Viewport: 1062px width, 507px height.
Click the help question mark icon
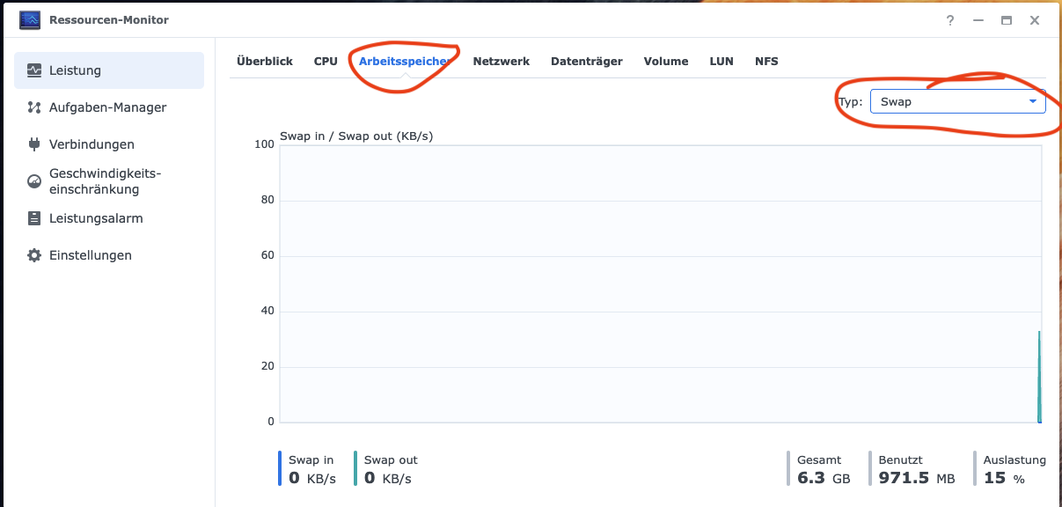point(950,20)
